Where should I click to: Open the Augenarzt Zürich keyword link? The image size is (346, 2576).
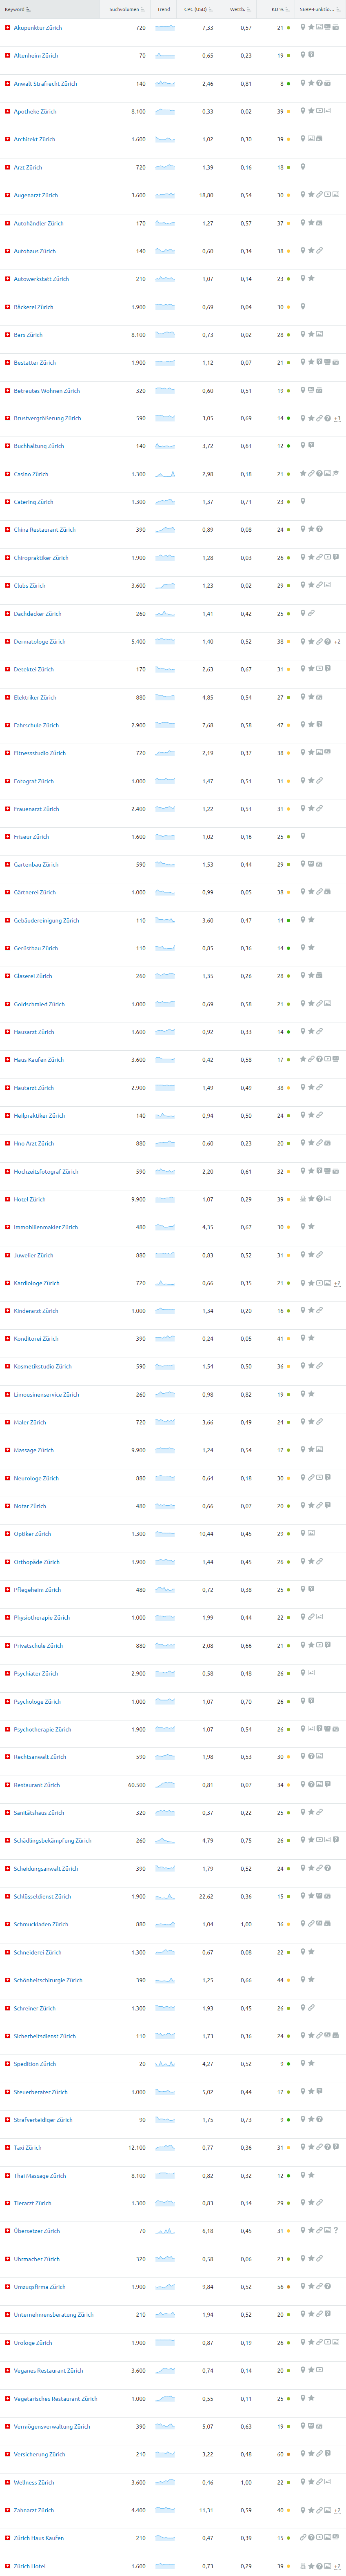coord(36,195)
